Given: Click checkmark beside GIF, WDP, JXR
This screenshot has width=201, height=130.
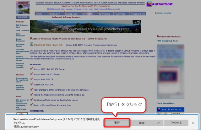Looking at the screenshot, I should coord(31,84).
